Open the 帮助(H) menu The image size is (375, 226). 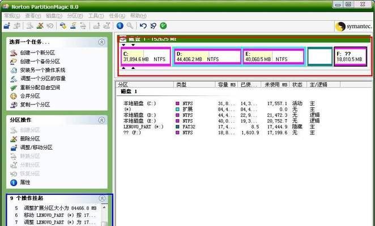pos(138,16)
